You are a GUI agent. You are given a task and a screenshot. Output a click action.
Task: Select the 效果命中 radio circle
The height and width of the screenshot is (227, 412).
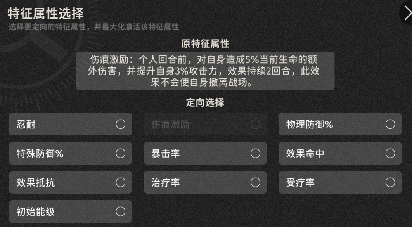click(390, 153)
